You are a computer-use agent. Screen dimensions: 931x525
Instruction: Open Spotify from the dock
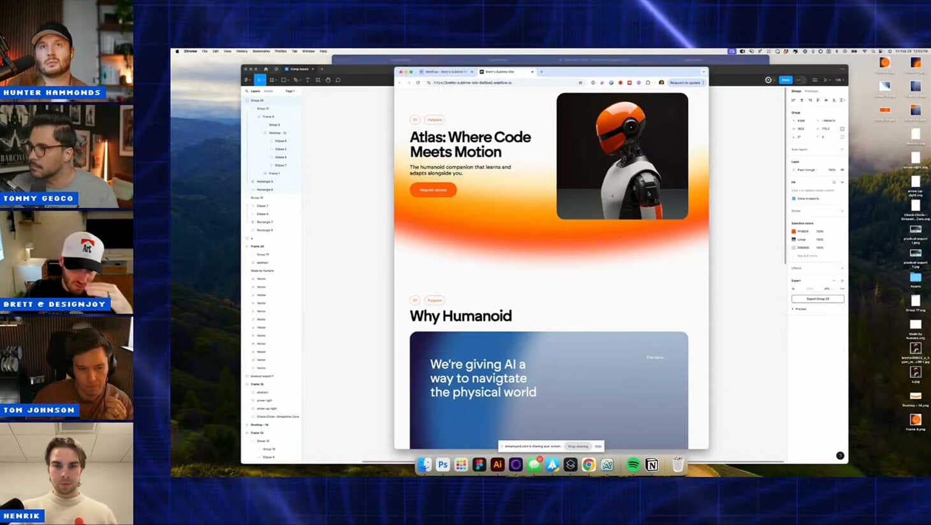633,465
